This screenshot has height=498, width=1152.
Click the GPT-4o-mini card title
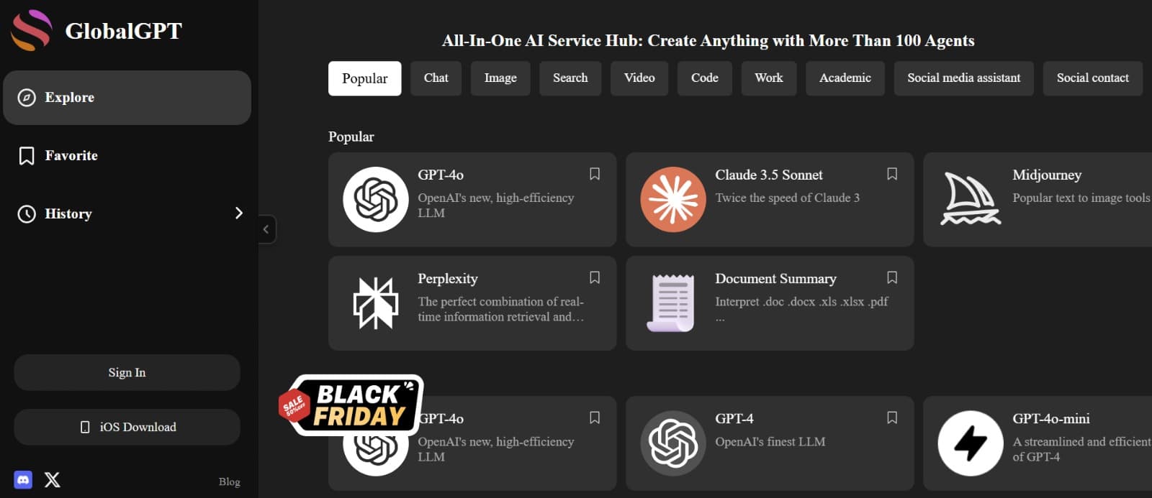(1051, 418)
